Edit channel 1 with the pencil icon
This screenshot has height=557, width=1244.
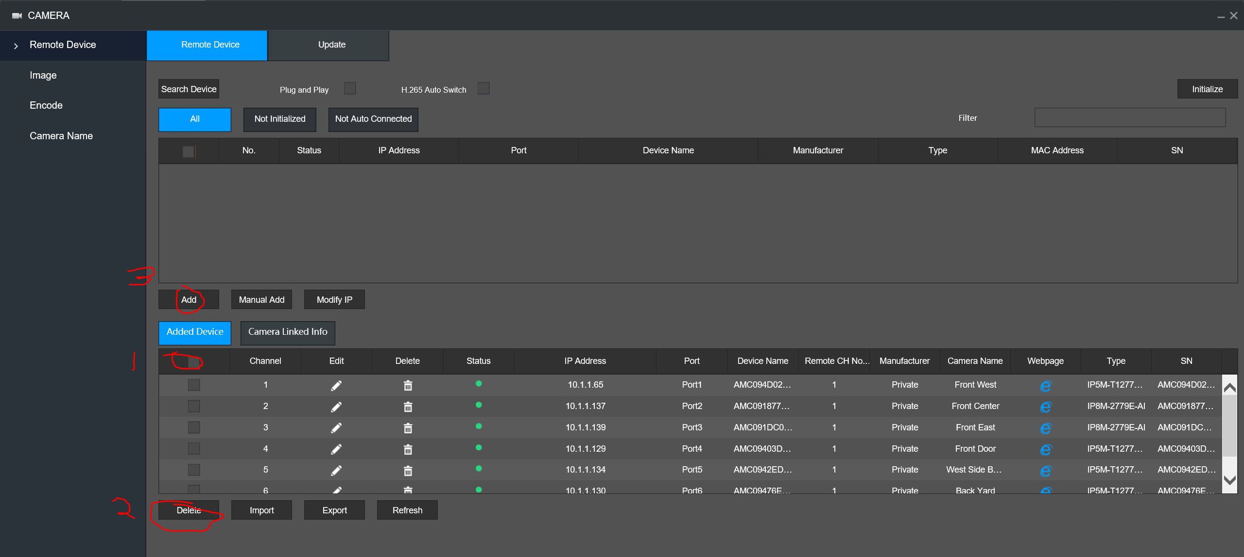[336, 386]
